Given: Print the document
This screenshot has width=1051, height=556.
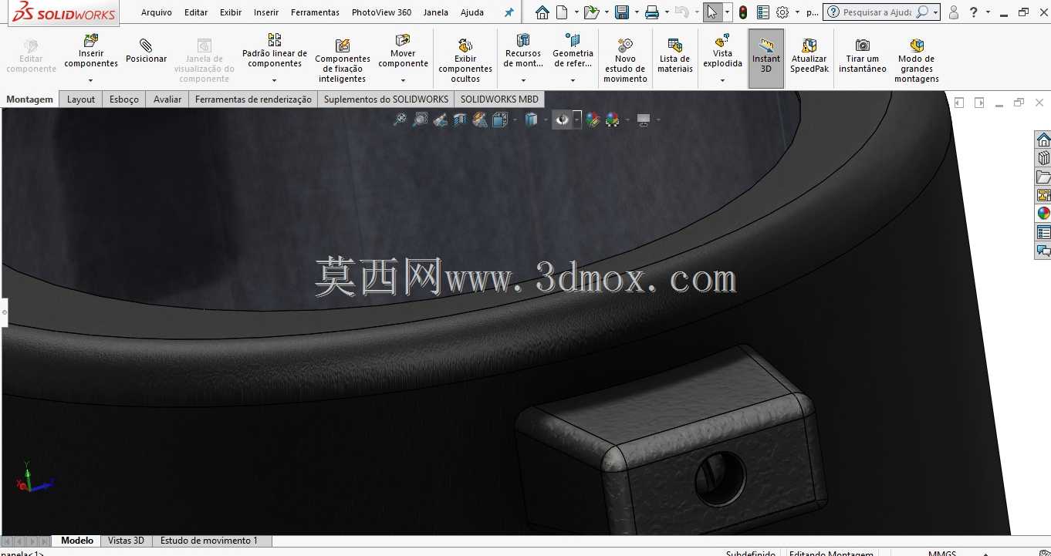Looking at the screenshot, I should [x=652, y=12].
